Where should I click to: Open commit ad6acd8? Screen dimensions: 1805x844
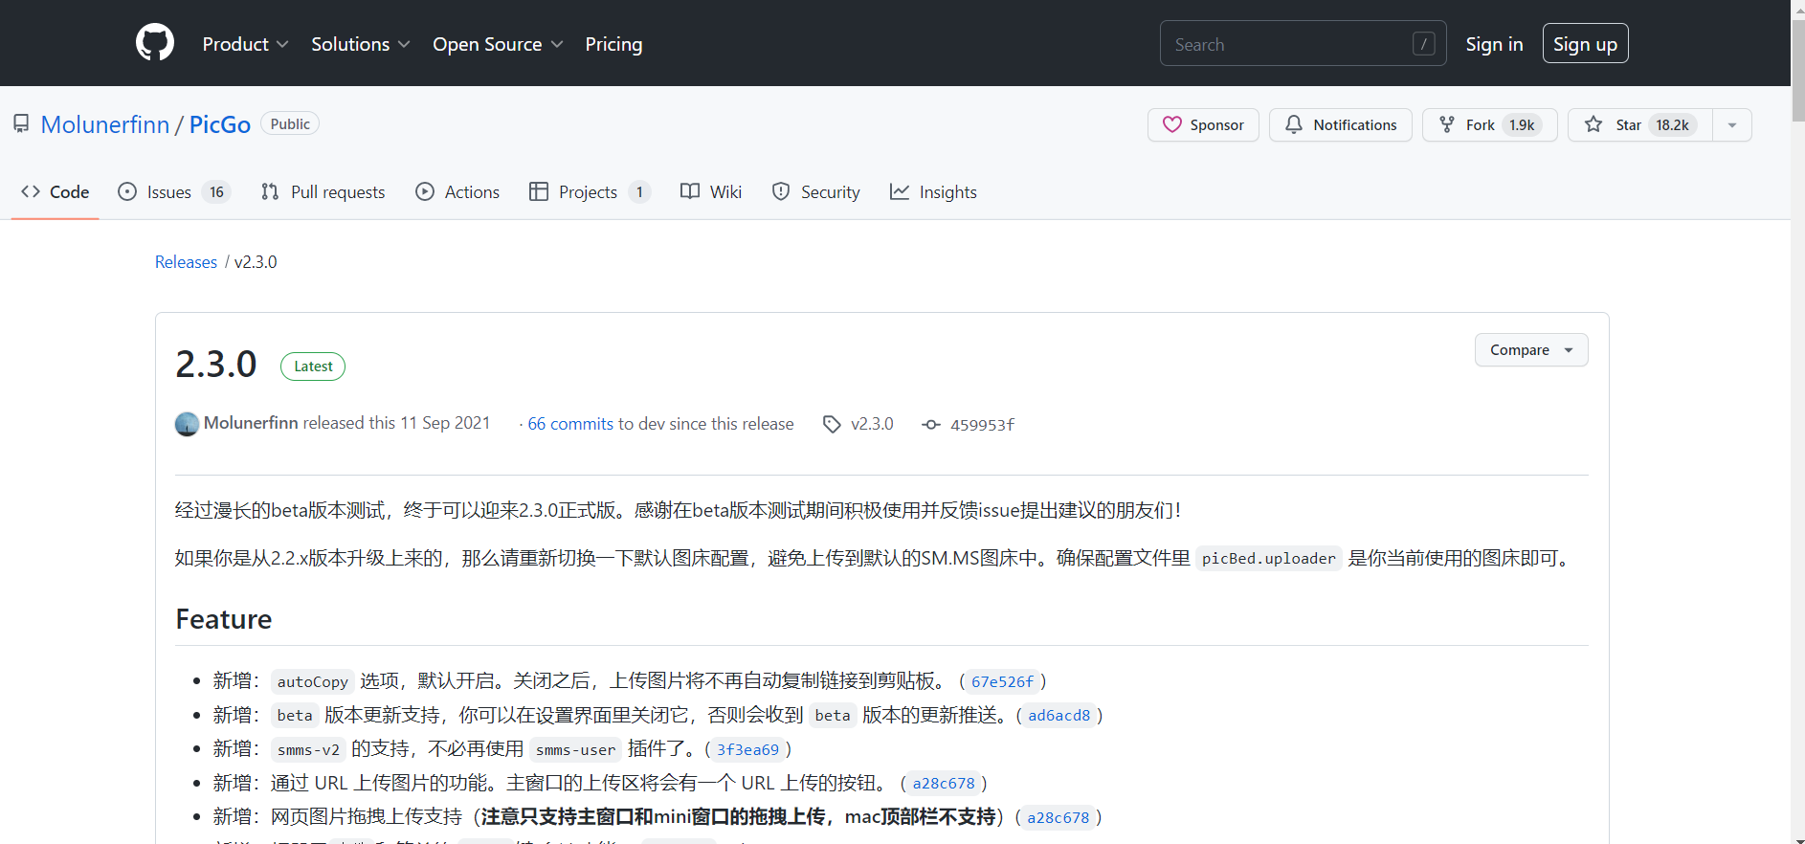pyautogui.click(x=1058, y=715)
